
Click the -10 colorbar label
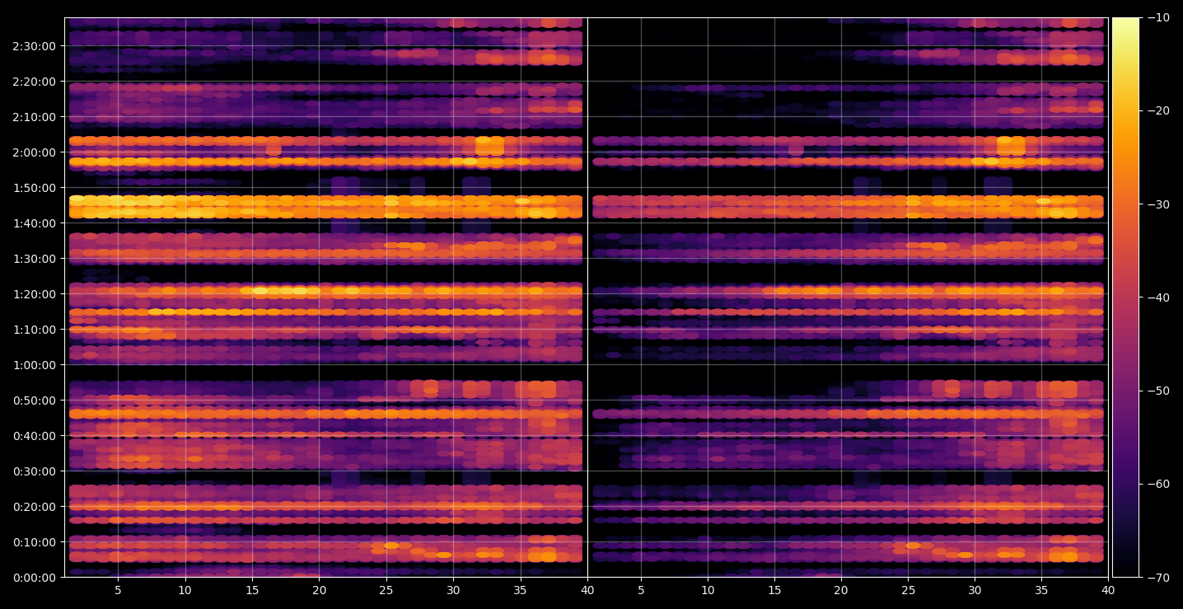[1157, 17]
